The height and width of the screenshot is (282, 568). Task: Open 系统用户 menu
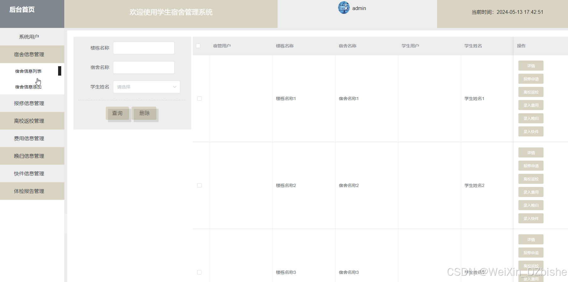(x=32, y=37)
